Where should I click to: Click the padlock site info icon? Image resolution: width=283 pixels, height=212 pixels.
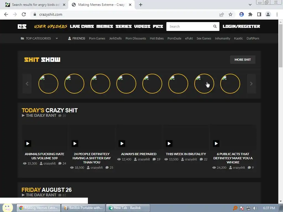click(x=35, y=14)
